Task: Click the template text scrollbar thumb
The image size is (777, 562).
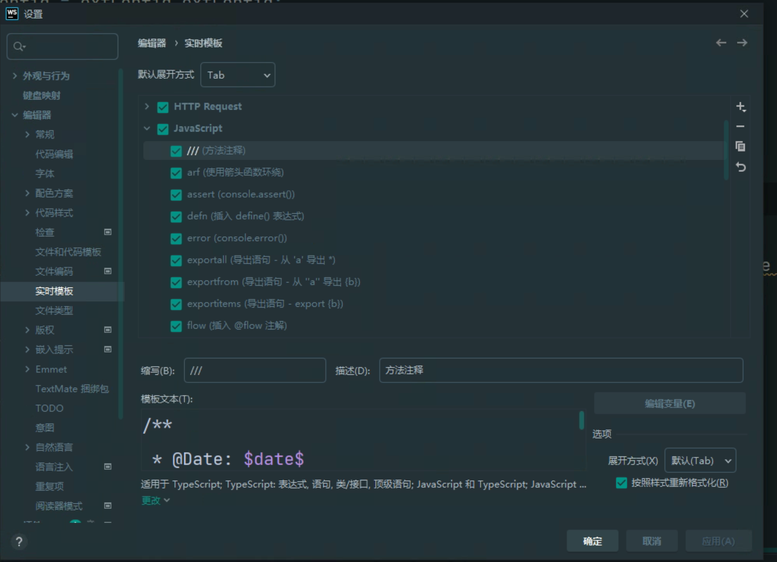Action: pos(581,420)
